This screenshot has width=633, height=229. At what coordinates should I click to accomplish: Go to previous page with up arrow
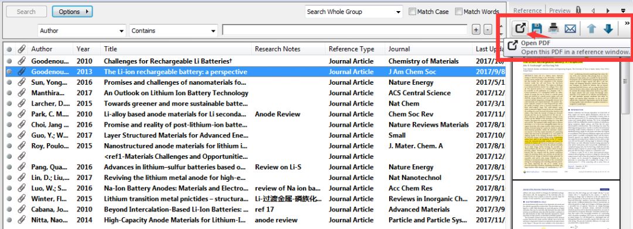click(x=591, y=29)
